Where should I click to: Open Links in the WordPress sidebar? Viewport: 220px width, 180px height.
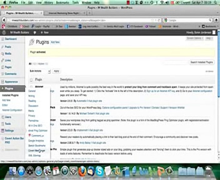click(x=8, y=60)
